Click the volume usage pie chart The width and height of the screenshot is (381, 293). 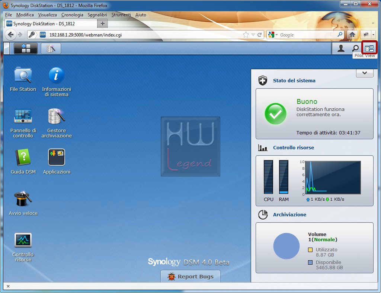[286, 246]
